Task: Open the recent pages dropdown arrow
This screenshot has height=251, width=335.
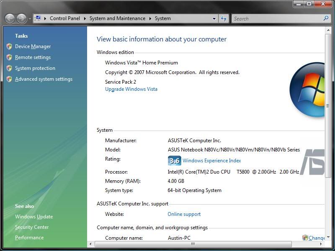Action: tap(30, 19)
